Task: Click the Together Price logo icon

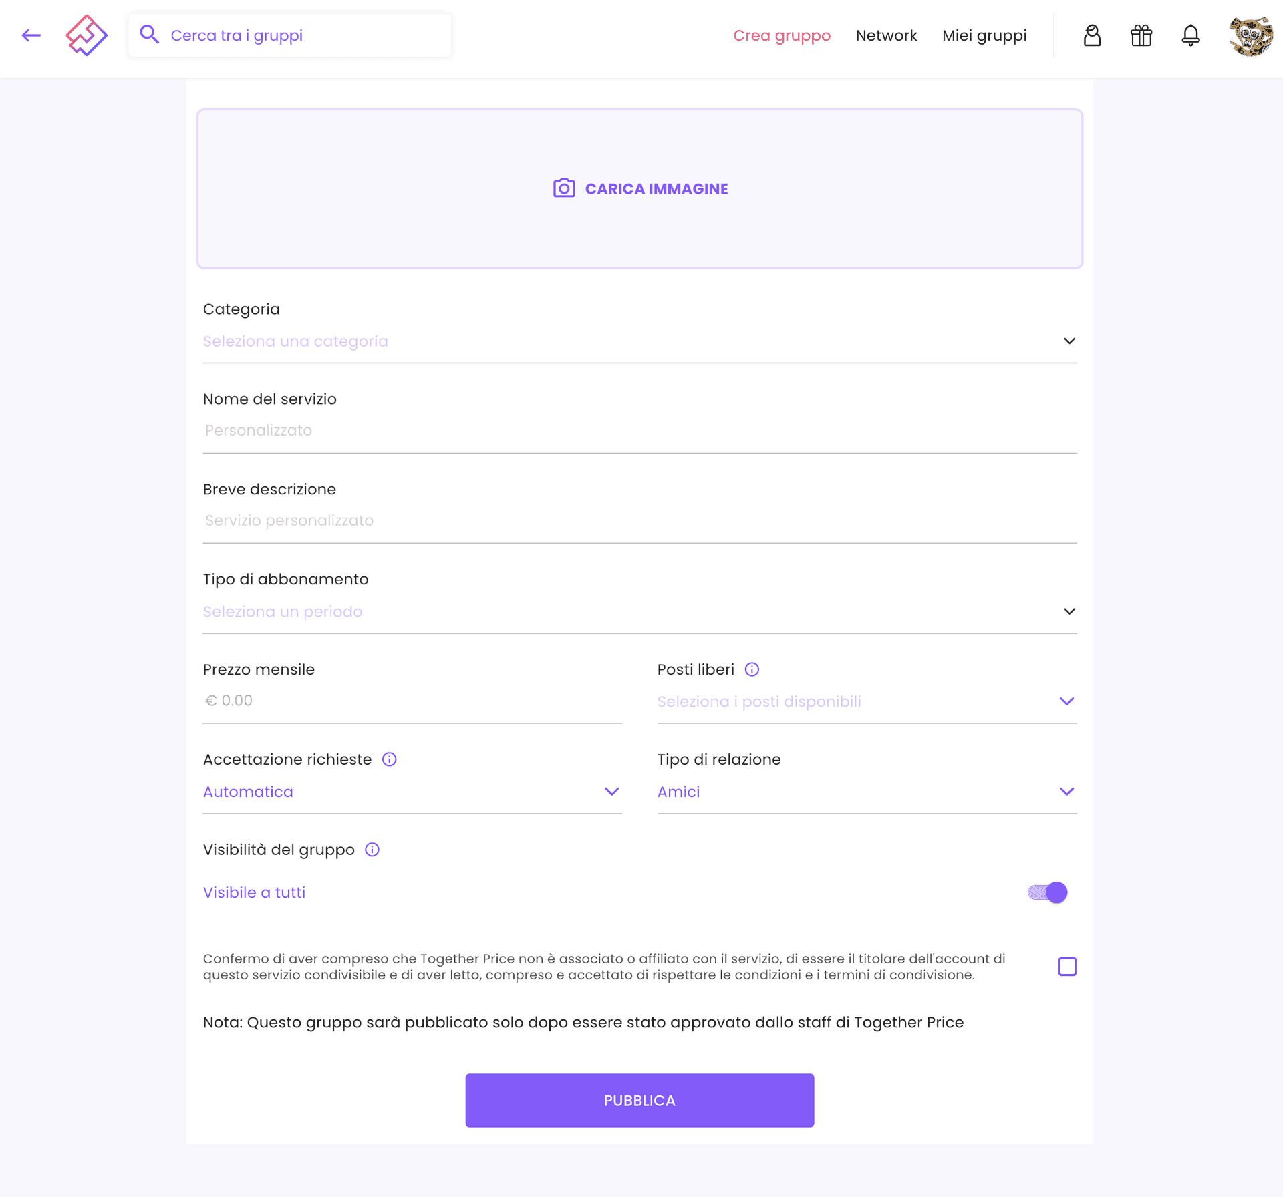Action: (87, 35)
